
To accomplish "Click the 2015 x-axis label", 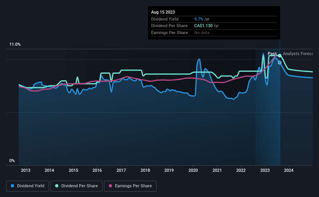I will click(x=73, y=170).
